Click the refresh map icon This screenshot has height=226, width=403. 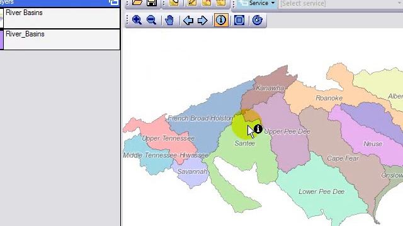coord(257,20)
